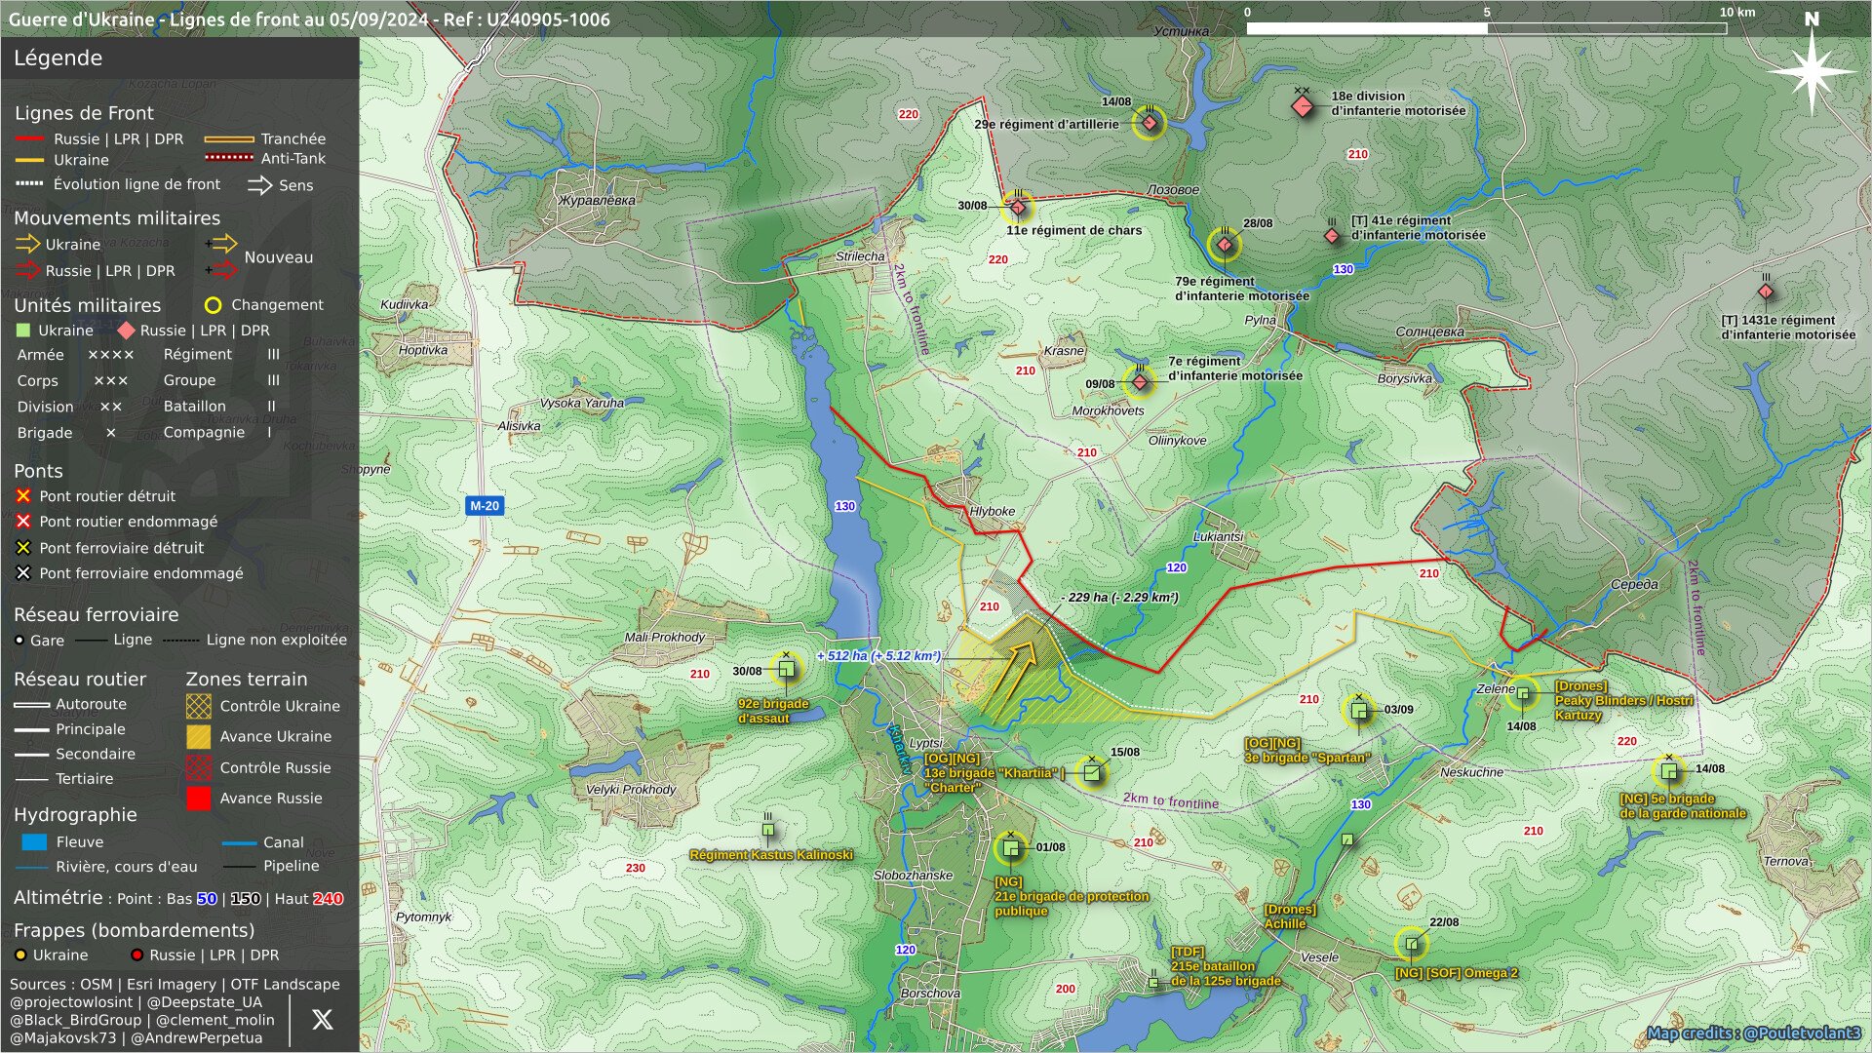1872x1053 pixels.
Task: Click the Fleuve blue swatch in legend
Action: (34, 841)
